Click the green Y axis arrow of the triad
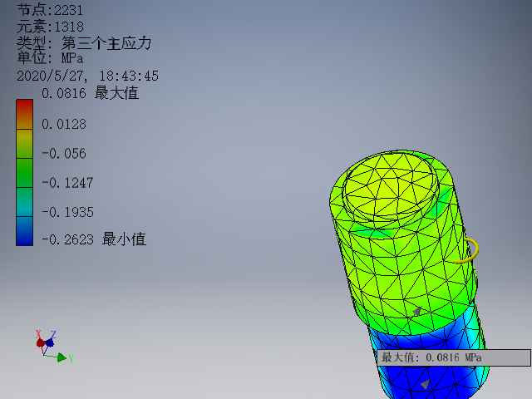This screenshot has width=532, height=399. 62,357
